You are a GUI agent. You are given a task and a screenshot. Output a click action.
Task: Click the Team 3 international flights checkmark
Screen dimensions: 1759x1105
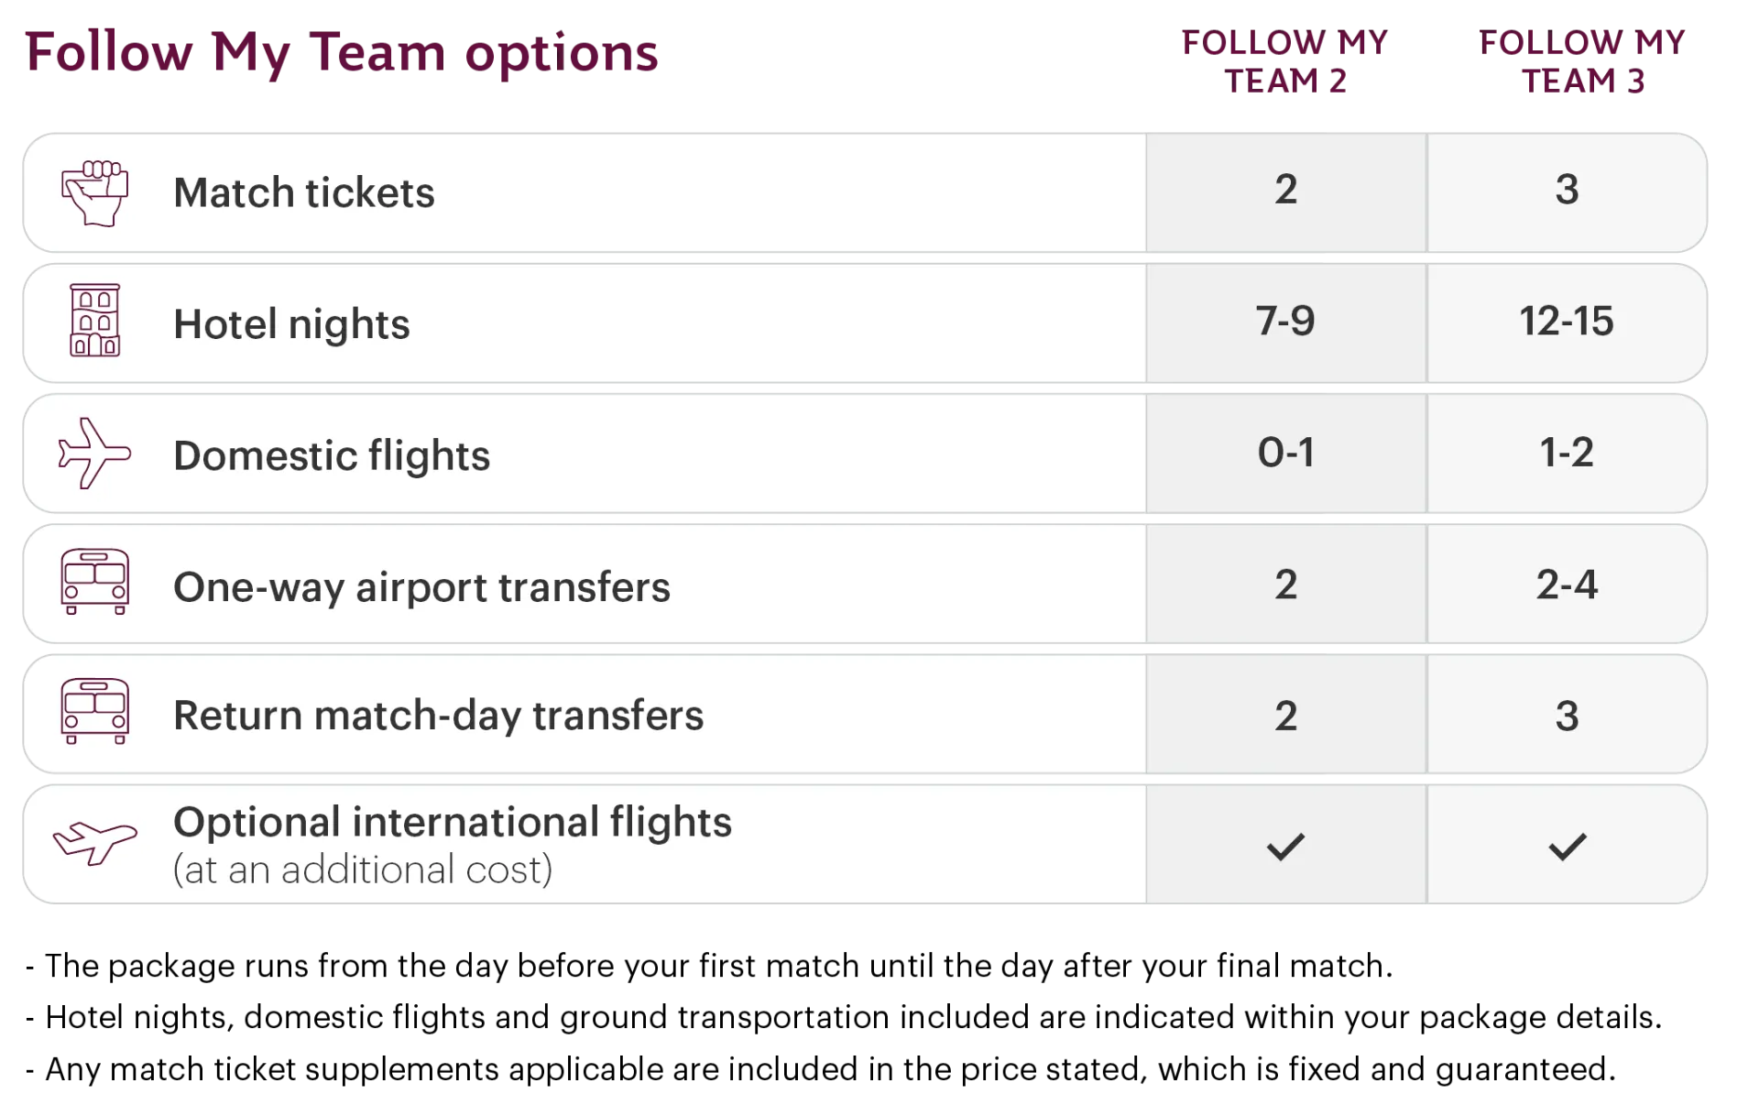click(x=1567, y=846)
